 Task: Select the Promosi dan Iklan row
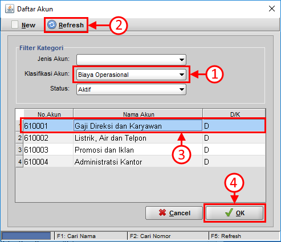(x=144, y=150)
